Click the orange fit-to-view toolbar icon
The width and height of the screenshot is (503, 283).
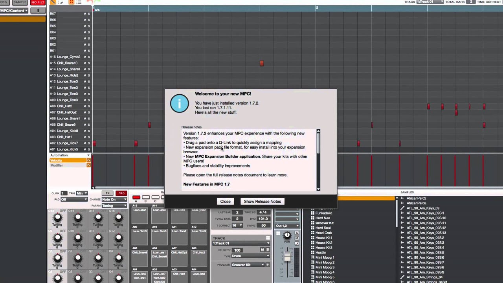point(71,2)
